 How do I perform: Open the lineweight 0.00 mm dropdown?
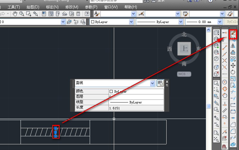[221, 22]
